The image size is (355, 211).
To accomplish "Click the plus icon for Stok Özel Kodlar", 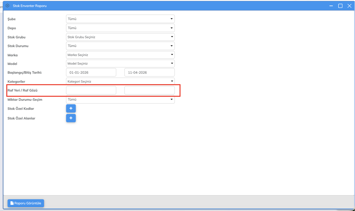I will click(71, 109).
